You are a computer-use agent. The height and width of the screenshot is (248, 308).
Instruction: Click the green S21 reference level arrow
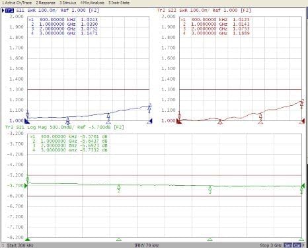[x=26, y=186]
